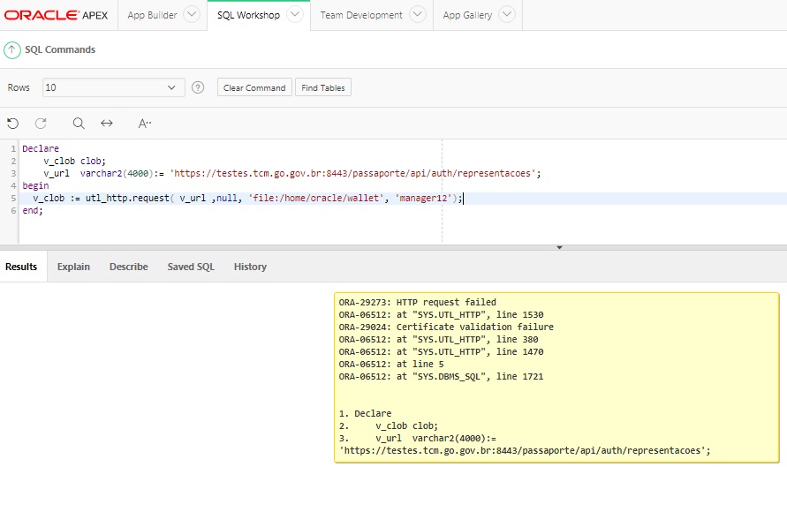Click the auto complete A icon
The width and height of the screenshot is (787, 527).
coord(145,124)
